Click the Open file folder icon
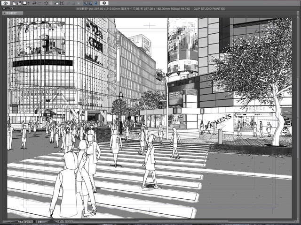This screenshot has width=301, height=225. (x=19, y=3)
